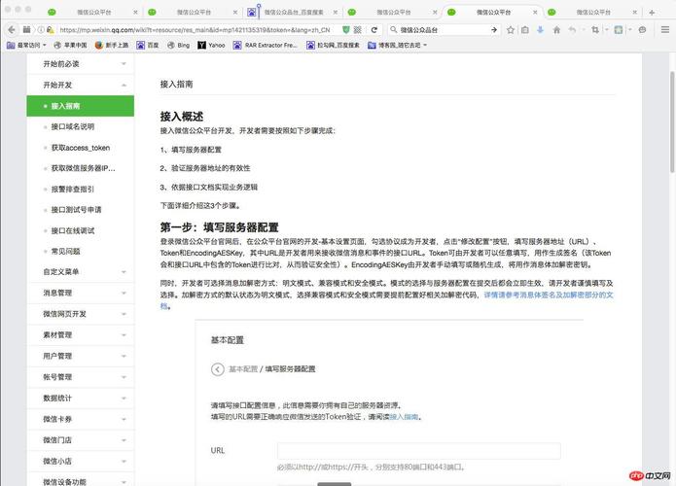Expand the 用户管理 sidebar section

[81, 356]
